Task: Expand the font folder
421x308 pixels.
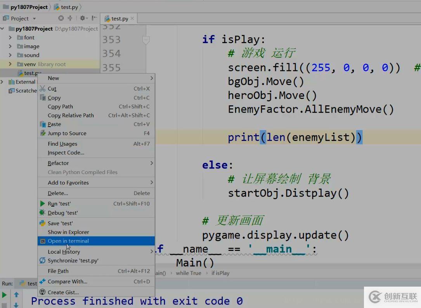Action: 10,38
